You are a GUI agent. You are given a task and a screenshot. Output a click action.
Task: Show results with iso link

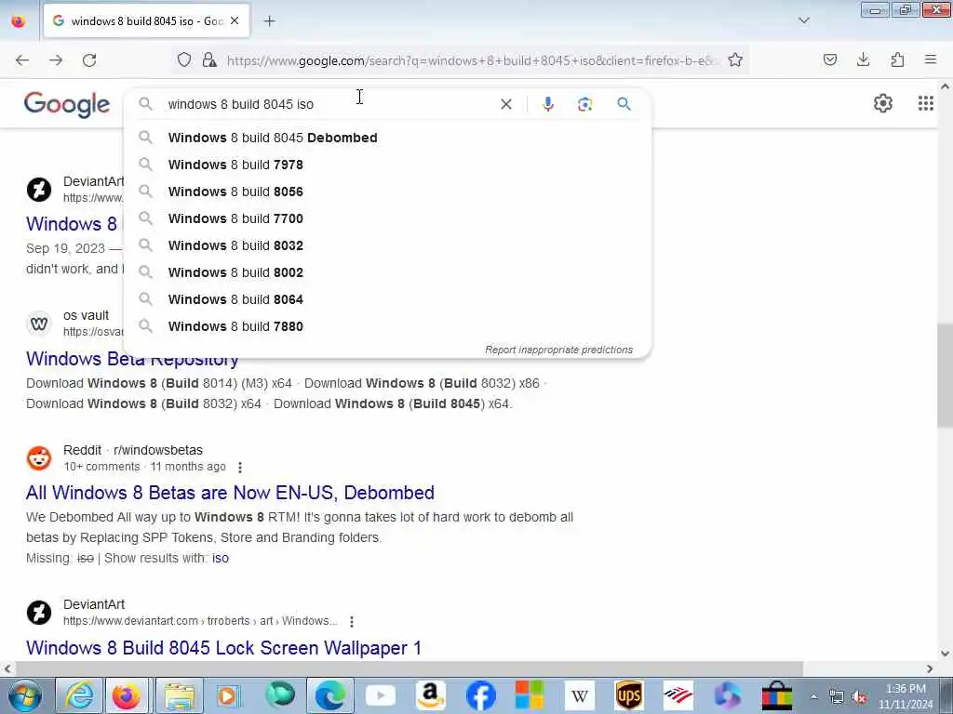[x=220, y=558]
